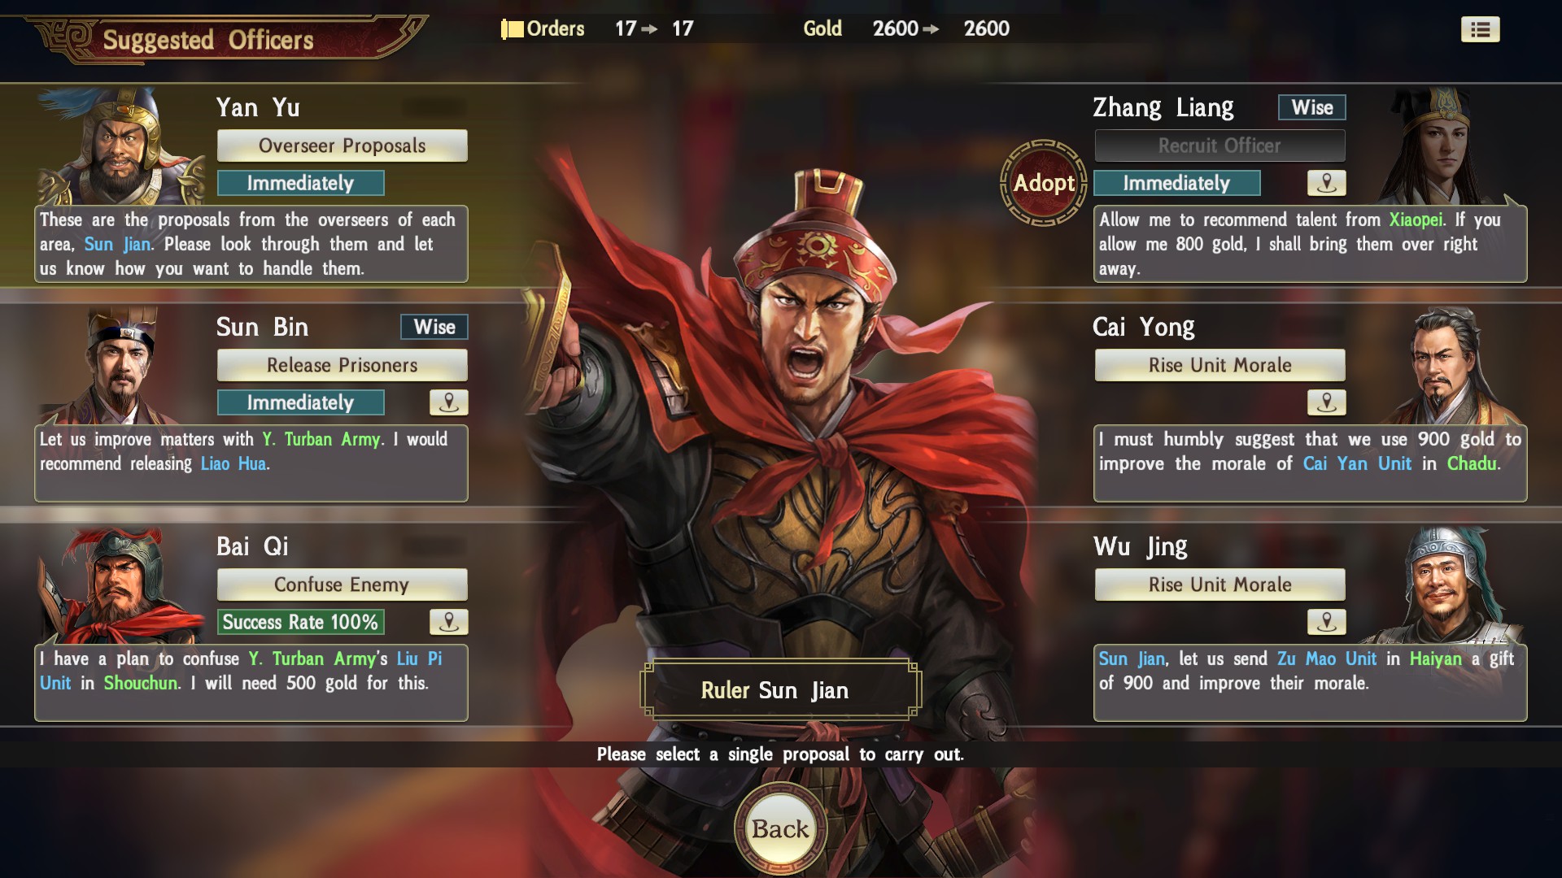
Task: Click Yan Yu's portrait
Action: coord(122,146)
